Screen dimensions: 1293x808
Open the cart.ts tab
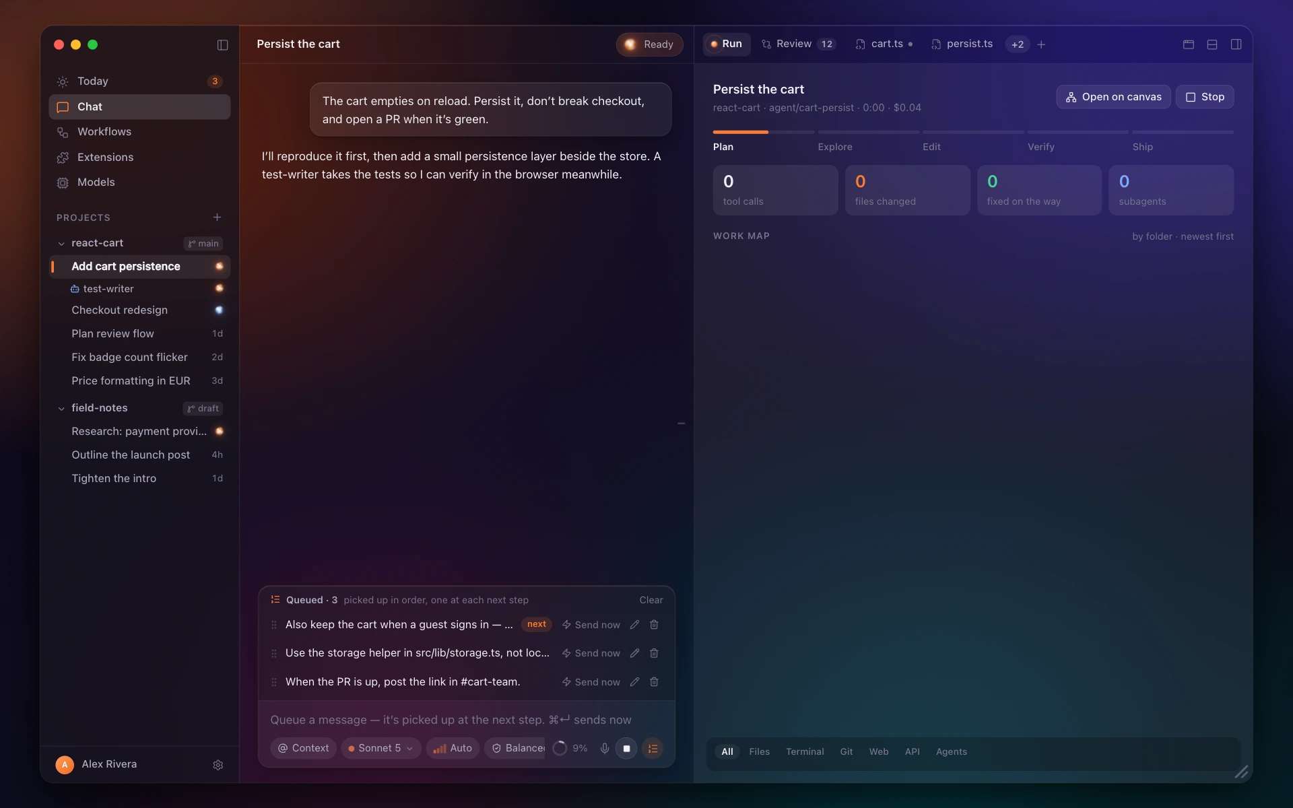(x=884, y=44)
